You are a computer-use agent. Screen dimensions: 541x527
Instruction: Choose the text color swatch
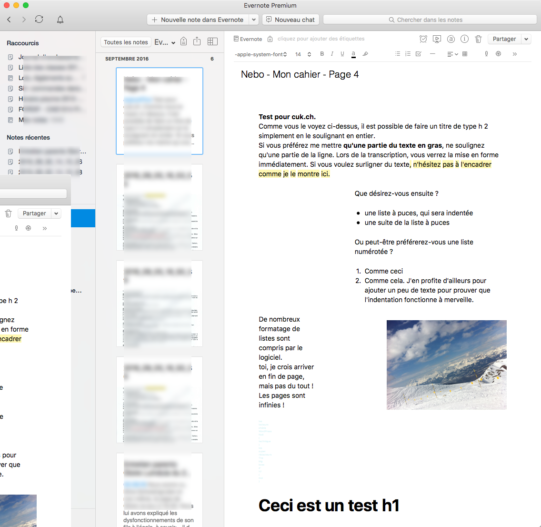353,54
